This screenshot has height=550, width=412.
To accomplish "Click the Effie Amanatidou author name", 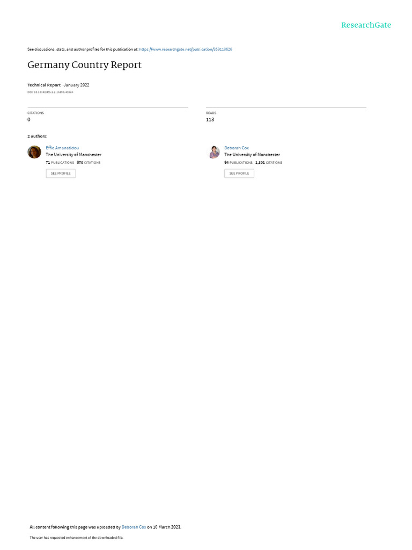I will click(62, 148).
